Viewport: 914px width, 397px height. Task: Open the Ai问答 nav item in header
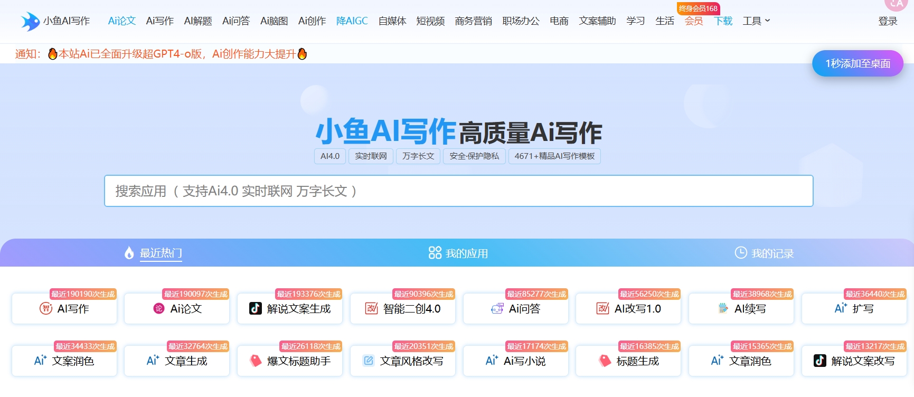tap(236, 21)
